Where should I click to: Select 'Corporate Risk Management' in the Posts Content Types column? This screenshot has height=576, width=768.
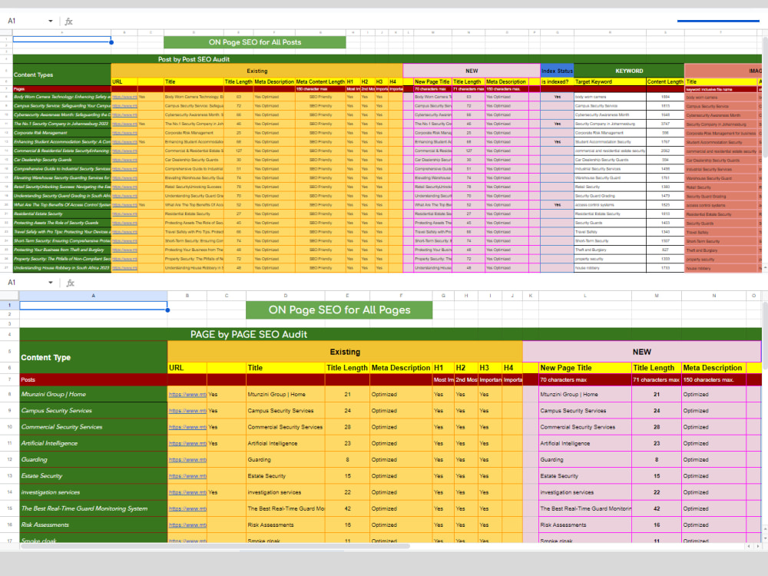tap(61, 133)
